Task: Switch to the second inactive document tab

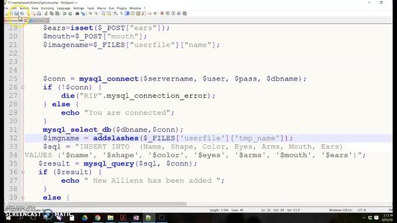Action: 38,20
